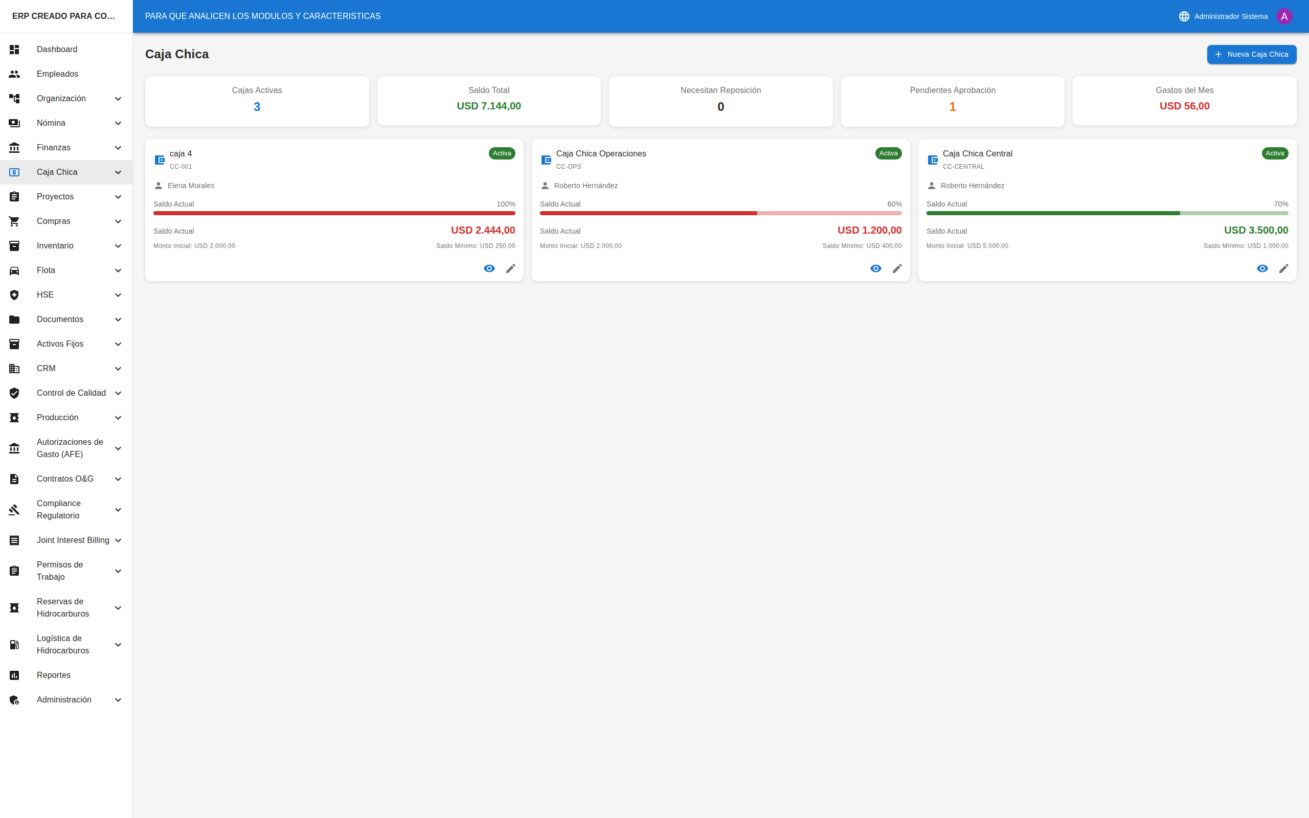Viewport: 1309px width, 818px height.
Task: Expand the Administración sidebar group
Action: pyautogui.click(x=118, y=700)
